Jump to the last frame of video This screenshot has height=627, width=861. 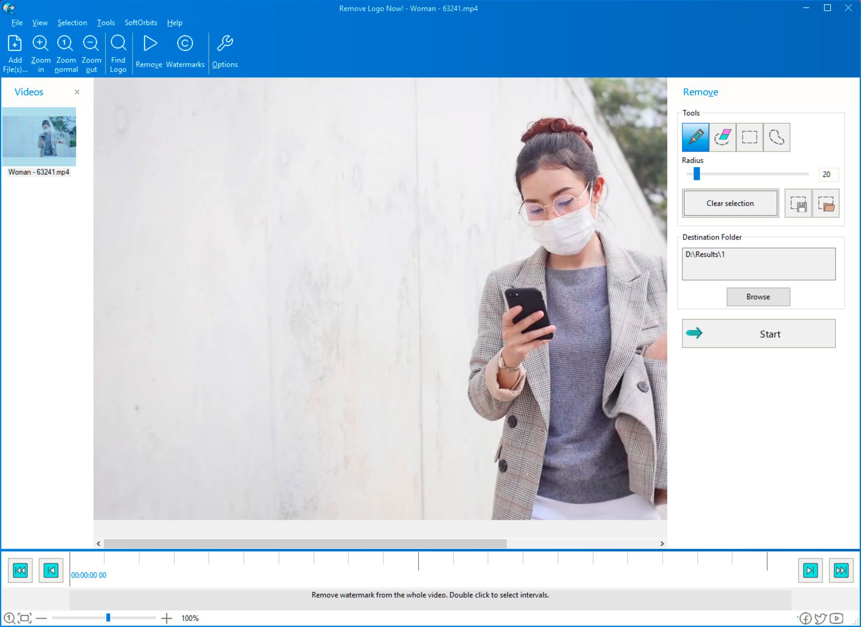coord(841,570)
